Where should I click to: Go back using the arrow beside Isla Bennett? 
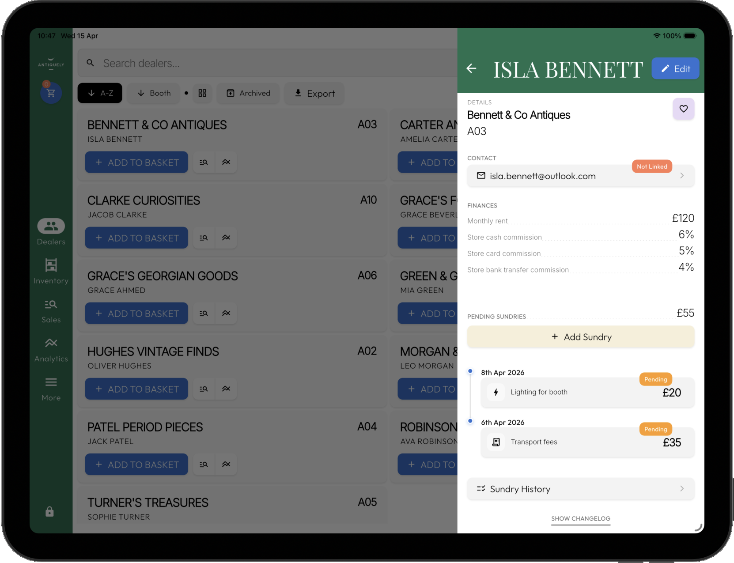click(472, 68)
